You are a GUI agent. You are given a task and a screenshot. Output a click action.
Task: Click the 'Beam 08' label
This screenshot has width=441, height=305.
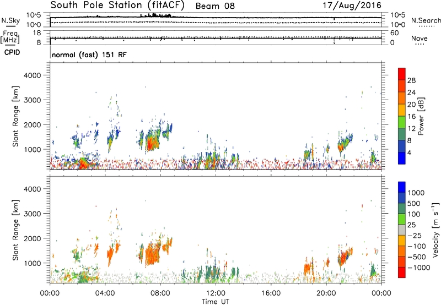click(x=215, y=6)
